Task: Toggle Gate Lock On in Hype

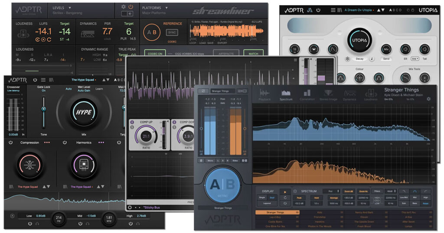Action: click(44, 91)
